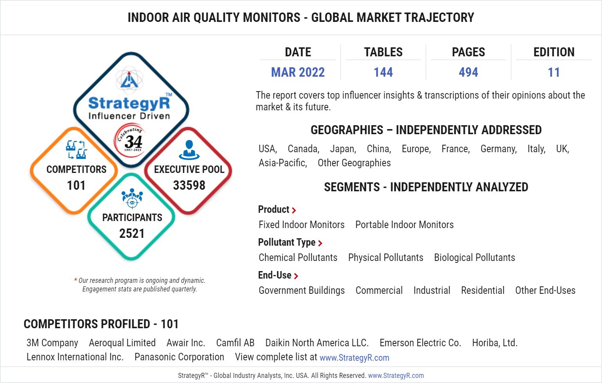
Task: Click competitor Awair Inc.
Action: 186,343
